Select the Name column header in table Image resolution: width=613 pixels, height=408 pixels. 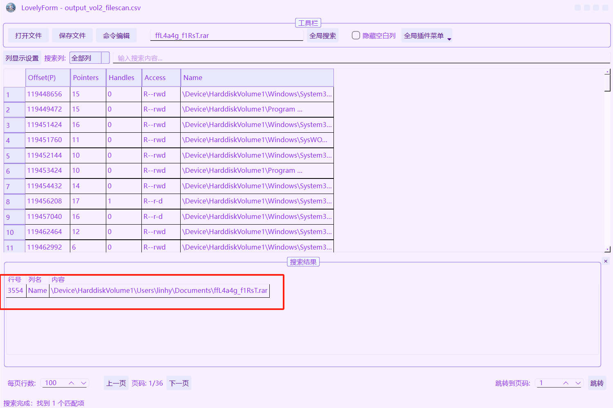coord(257,78)
